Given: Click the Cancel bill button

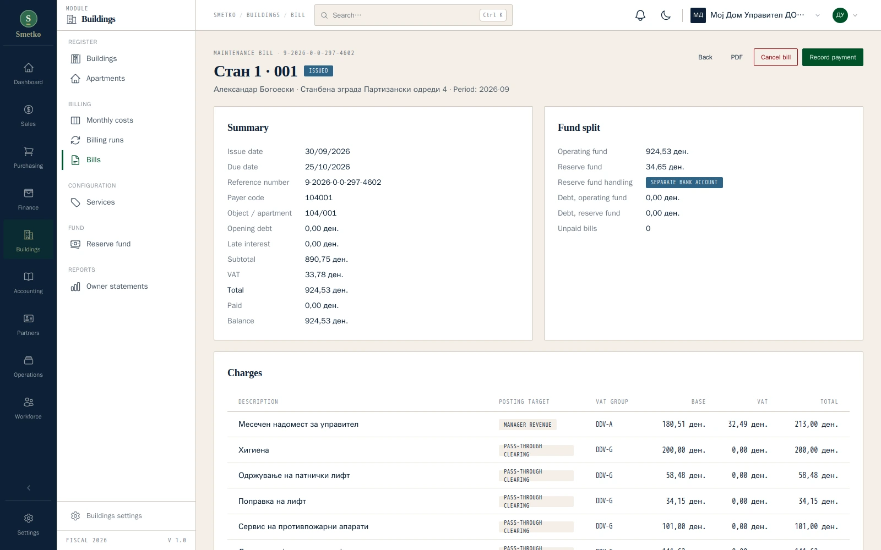Looking at the screenshot, I should (775, 57).
